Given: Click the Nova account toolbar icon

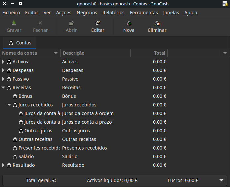Looking at the screenshot, I should click(129, 23).
